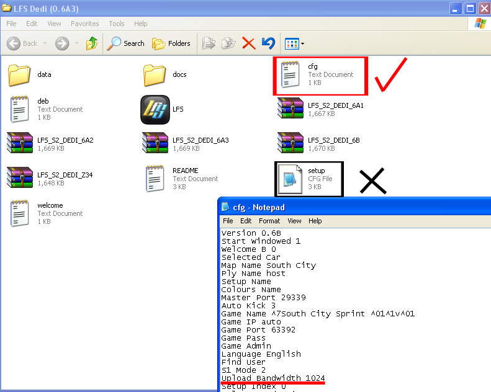The height and width of the screenshot is (392, 491).
Task: Select the LFS_S2_DEDI_6A3 archive icon
Action: click(x=155, y=143)
